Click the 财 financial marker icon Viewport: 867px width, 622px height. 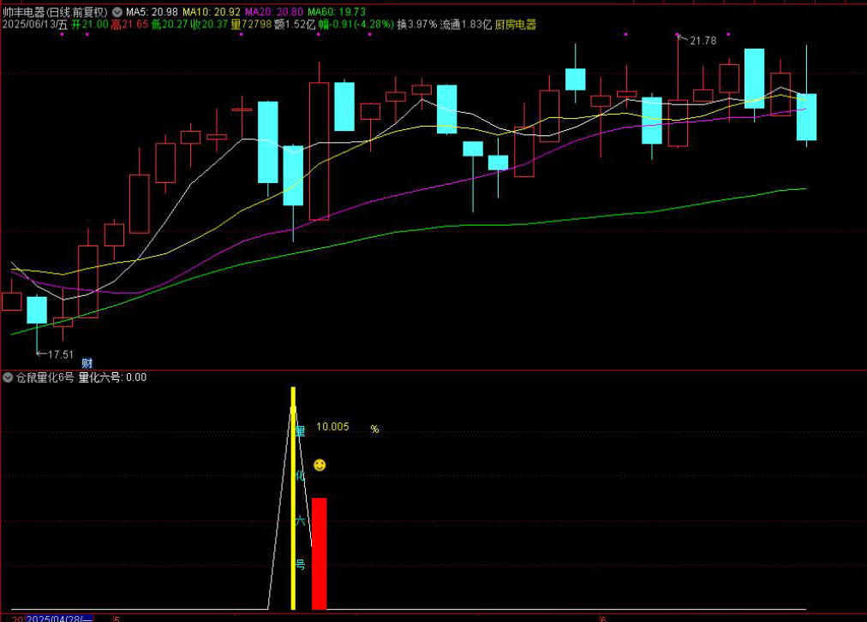point(87,364)
